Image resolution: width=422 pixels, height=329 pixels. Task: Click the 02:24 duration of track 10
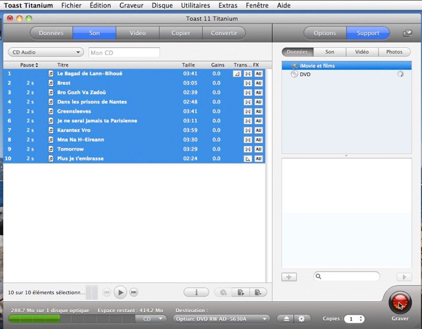[x=190, y=158]
